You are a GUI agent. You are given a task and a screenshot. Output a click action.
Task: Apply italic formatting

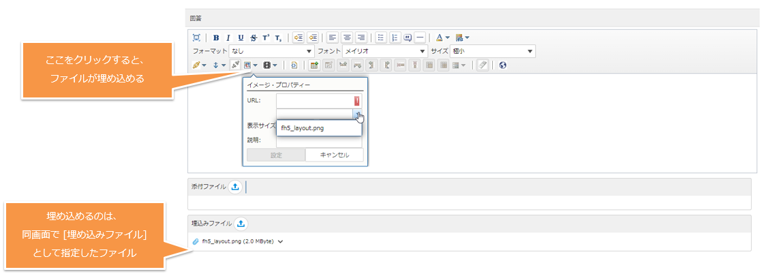click(228, 37)
